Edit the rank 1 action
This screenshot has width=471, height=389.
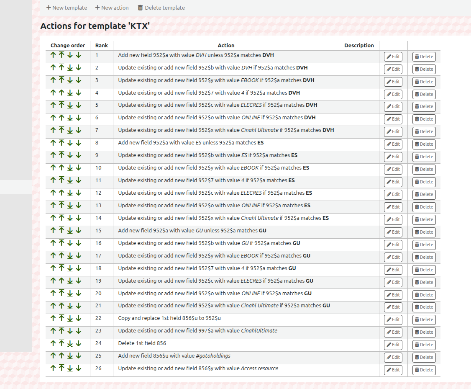pyautogui.click(x=393, y=57)
